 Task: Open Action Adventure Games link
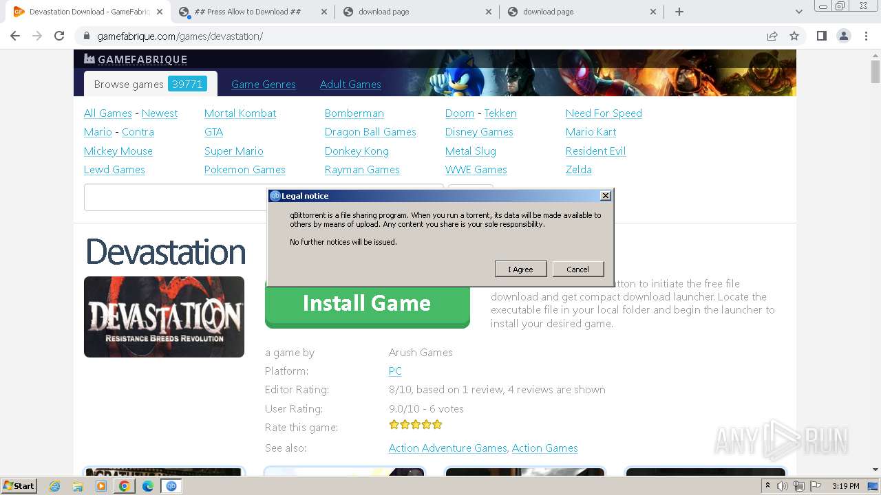coord(448,448)
